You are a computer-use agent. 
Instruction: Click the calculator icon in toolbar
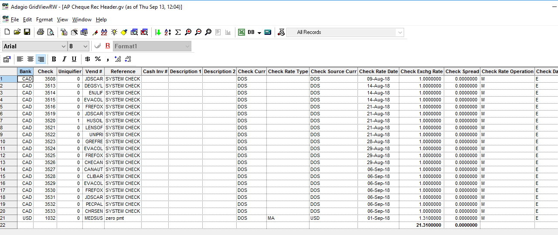coord(268,32)
